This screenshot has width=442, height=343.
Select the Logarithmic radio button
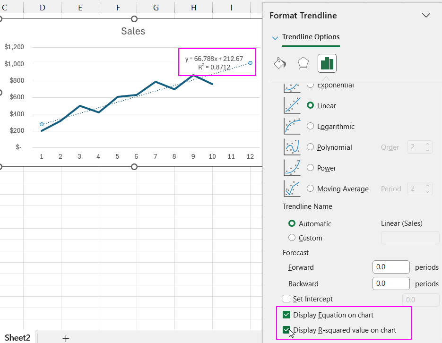pyautogui.click(x=311, y=126)
